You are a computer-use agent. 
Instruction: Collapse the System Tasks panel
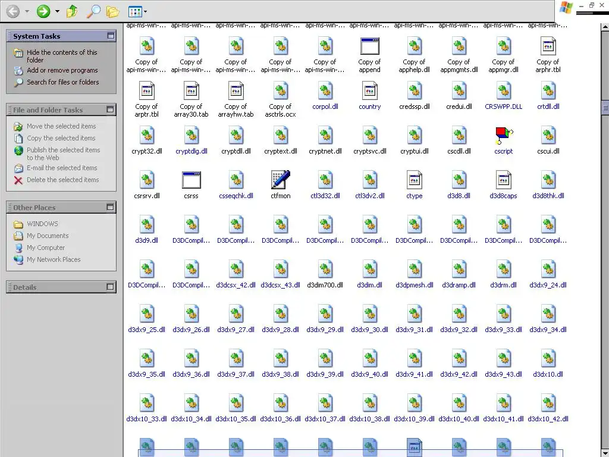coord(111,36)
